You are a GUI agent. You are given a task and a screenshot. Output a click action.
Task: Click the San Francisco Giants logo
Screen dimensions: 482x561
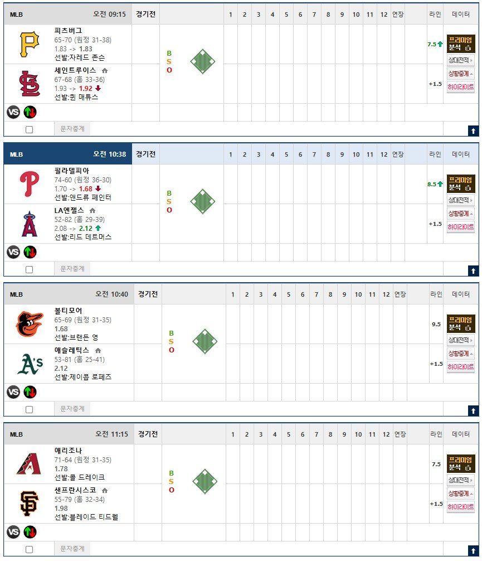point(30,504)
